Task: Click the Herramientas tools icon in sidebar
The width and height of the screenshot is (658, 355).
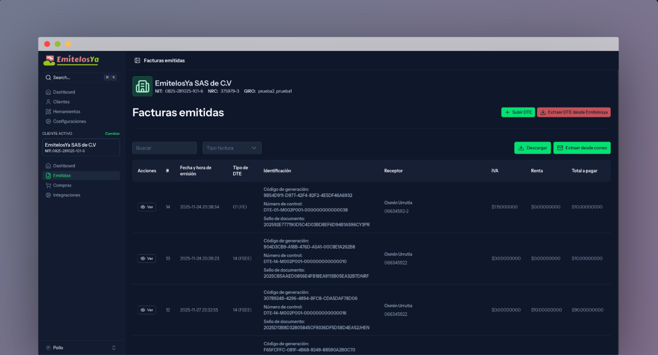Action: point(48,112)
